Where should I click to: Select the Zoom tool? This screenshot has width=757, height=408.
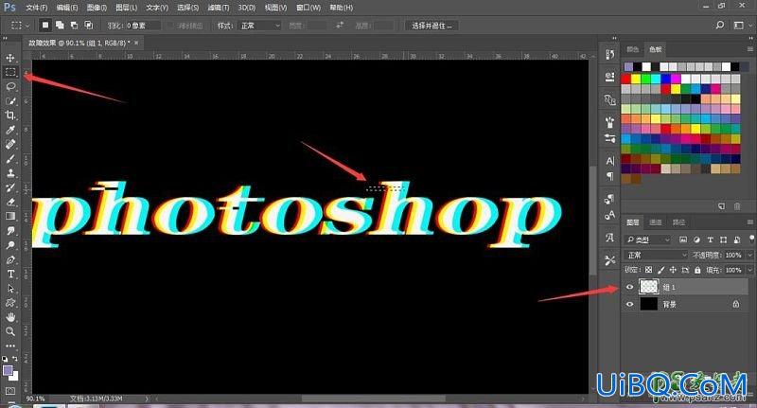(x=10, y=331)
